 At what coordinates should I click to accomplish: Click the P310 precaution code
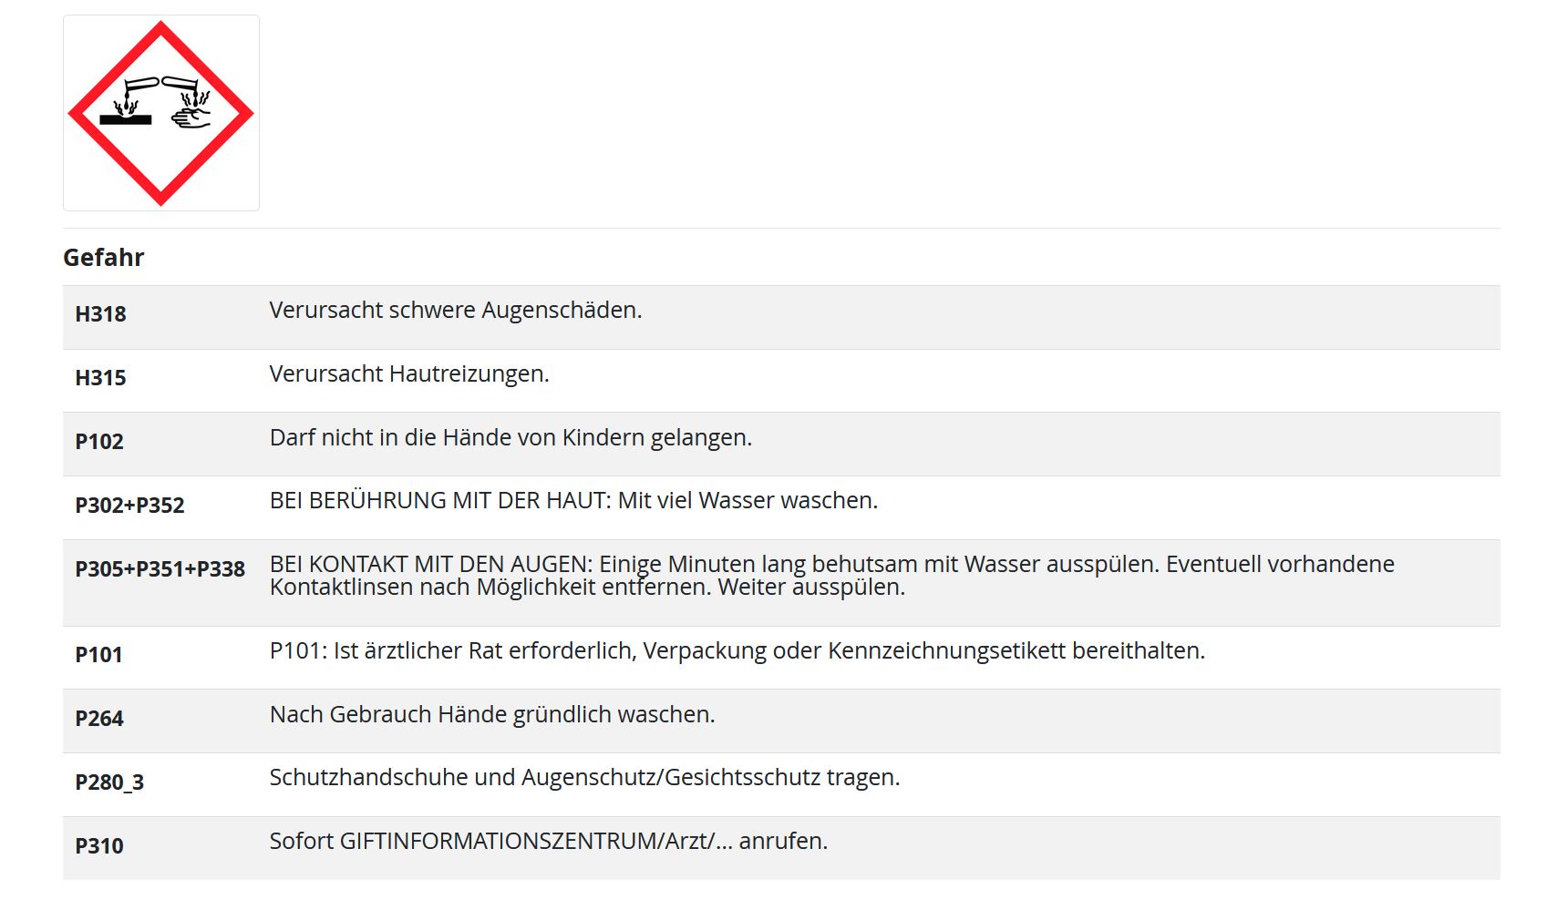click(x=99, y=846)
